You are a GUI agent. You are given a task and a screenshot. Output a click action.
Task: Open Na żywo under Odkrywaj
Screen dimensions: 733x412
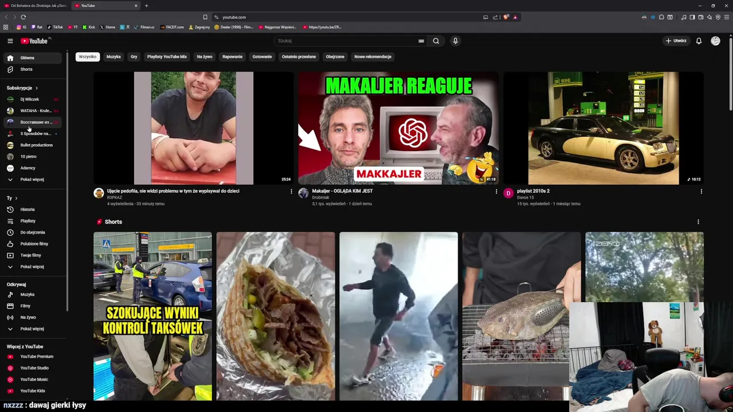coord(33,317)
